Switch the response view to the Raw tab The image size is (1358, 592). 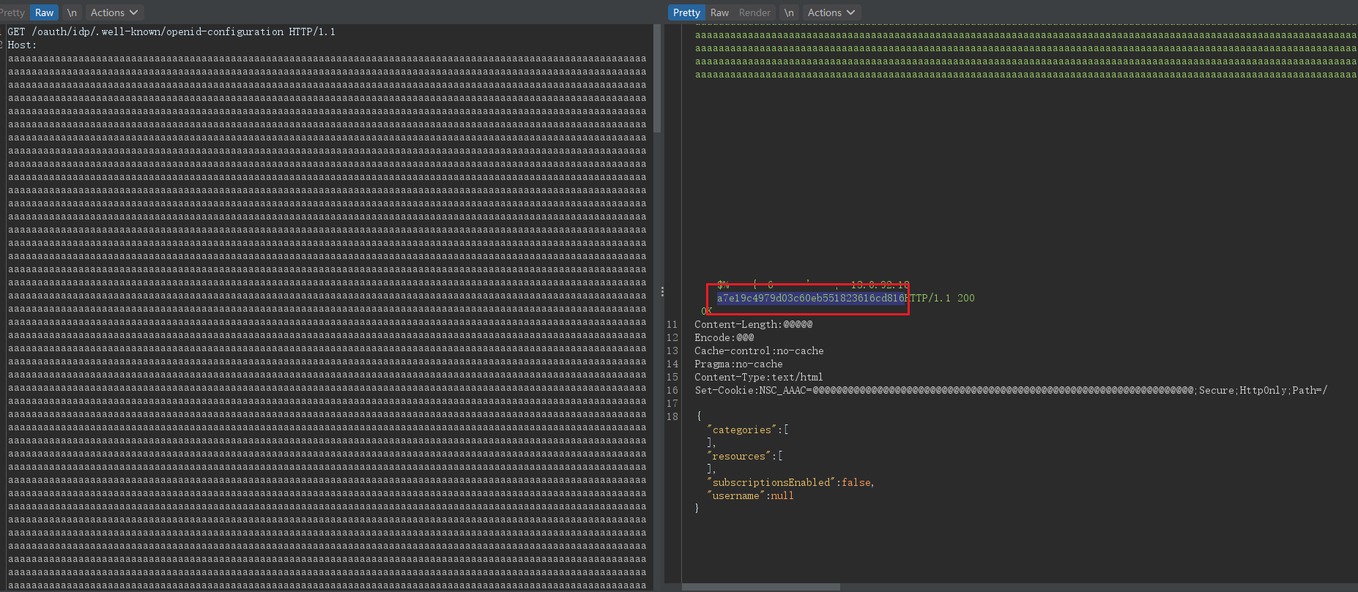(x=719, y=12)
